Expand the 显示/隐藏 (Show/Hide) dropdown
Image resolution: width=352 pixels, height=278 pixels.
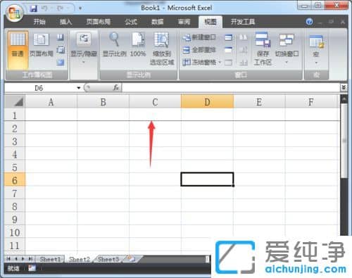pyautogui.click(x=84, y=48)
